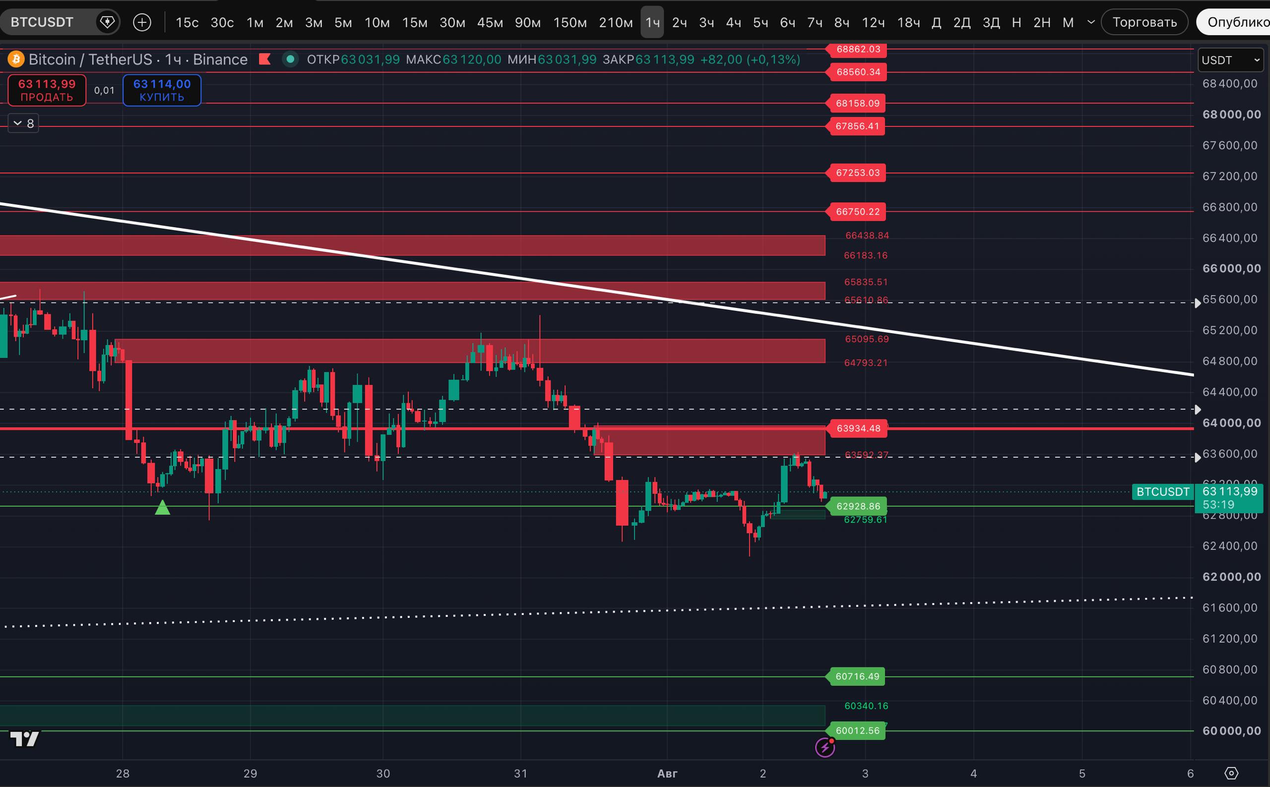Click the 68 000,00 price axis label
This screenshot has height=787, width=1270.
tap(1231, 115)
